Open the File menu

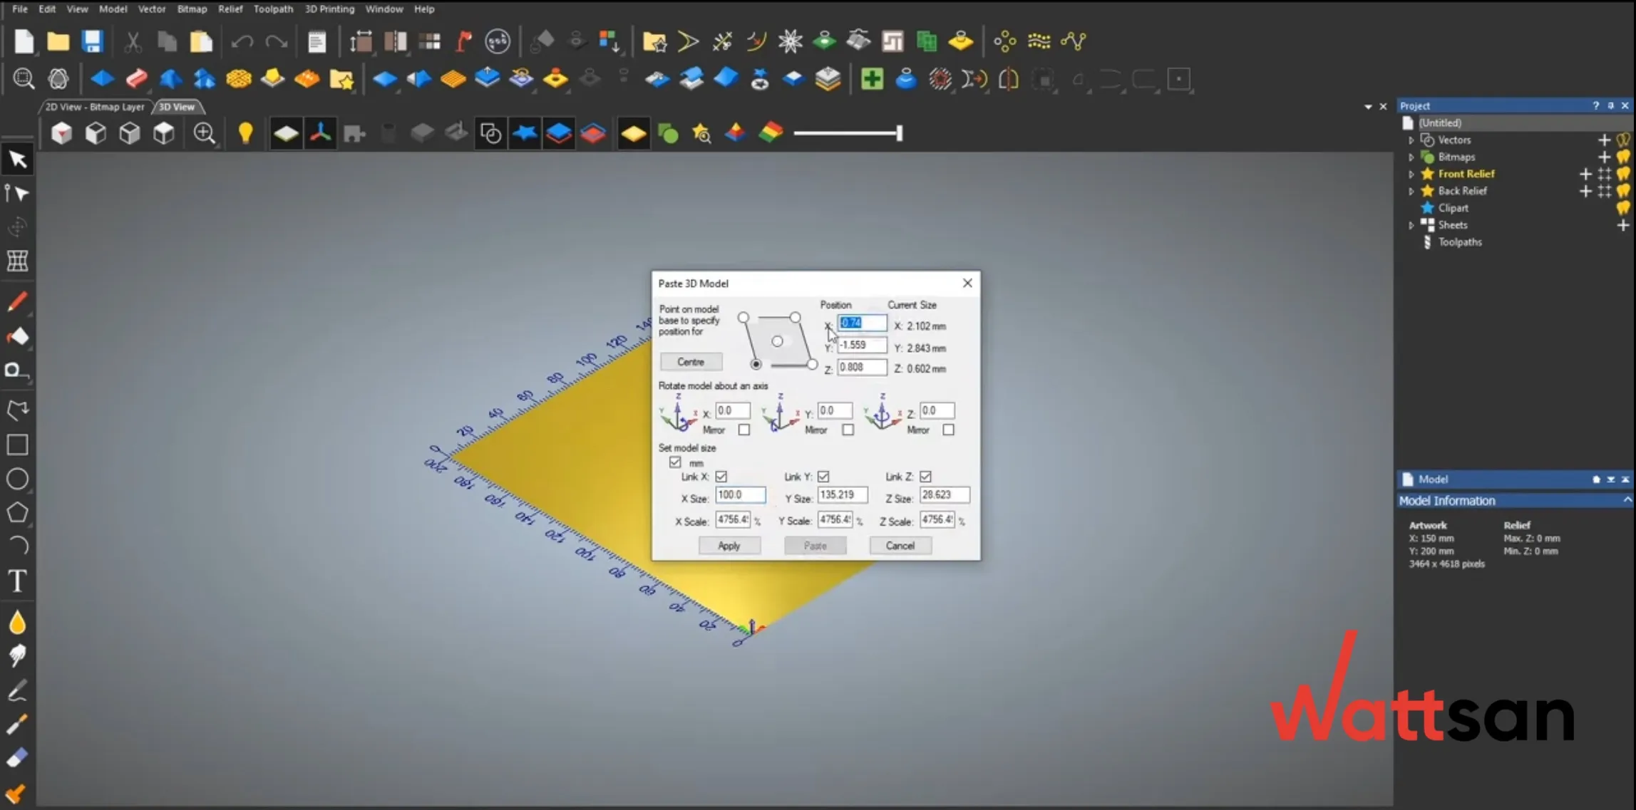(x=20, y=9)
